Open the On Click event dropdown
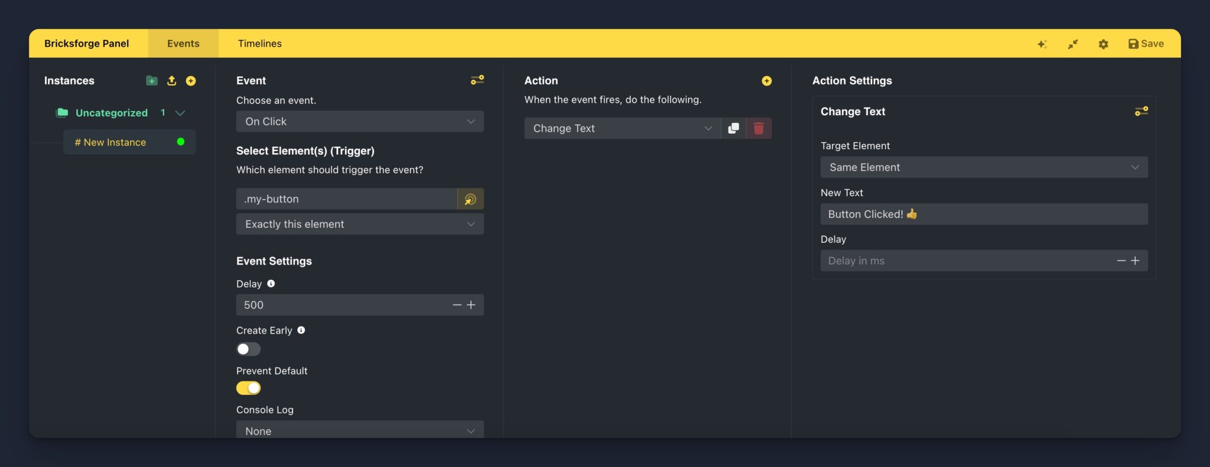This screenshot has width=1210, height=467. click(359, 121)
